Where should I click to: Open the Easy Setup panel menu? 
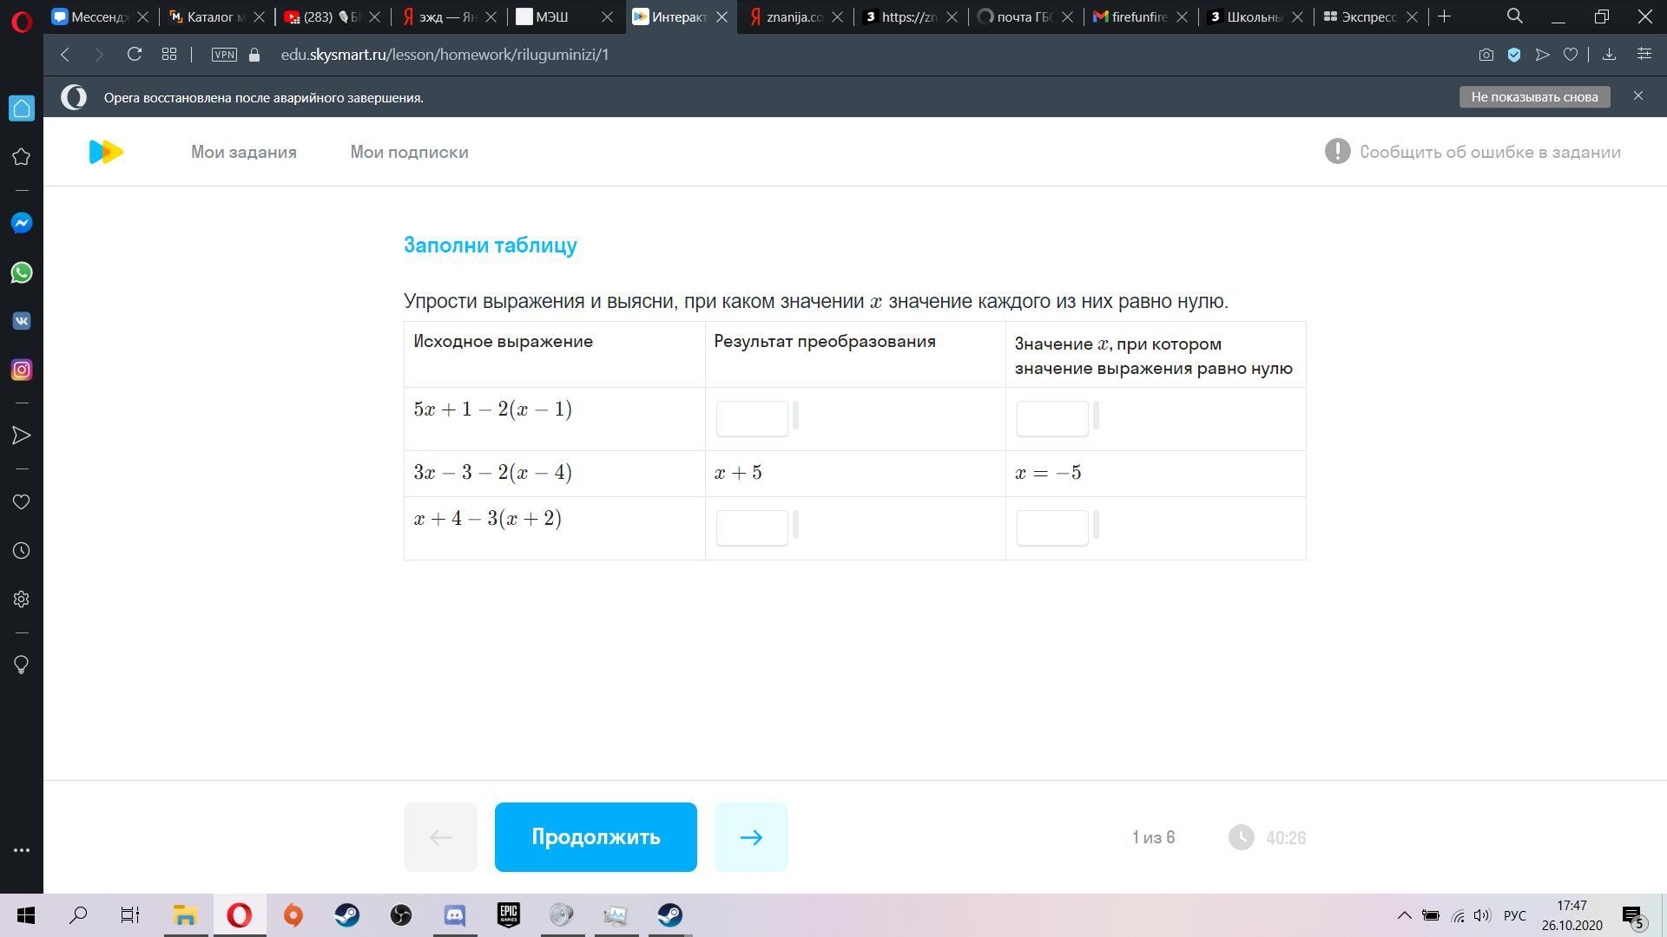1644,55
